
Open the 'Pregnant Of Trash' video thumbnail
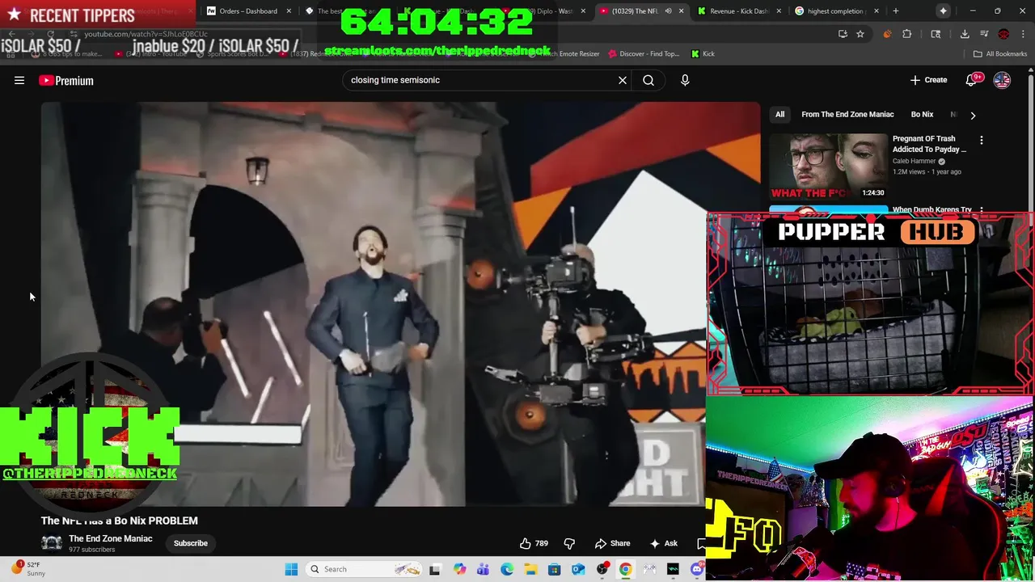(828, 167)
